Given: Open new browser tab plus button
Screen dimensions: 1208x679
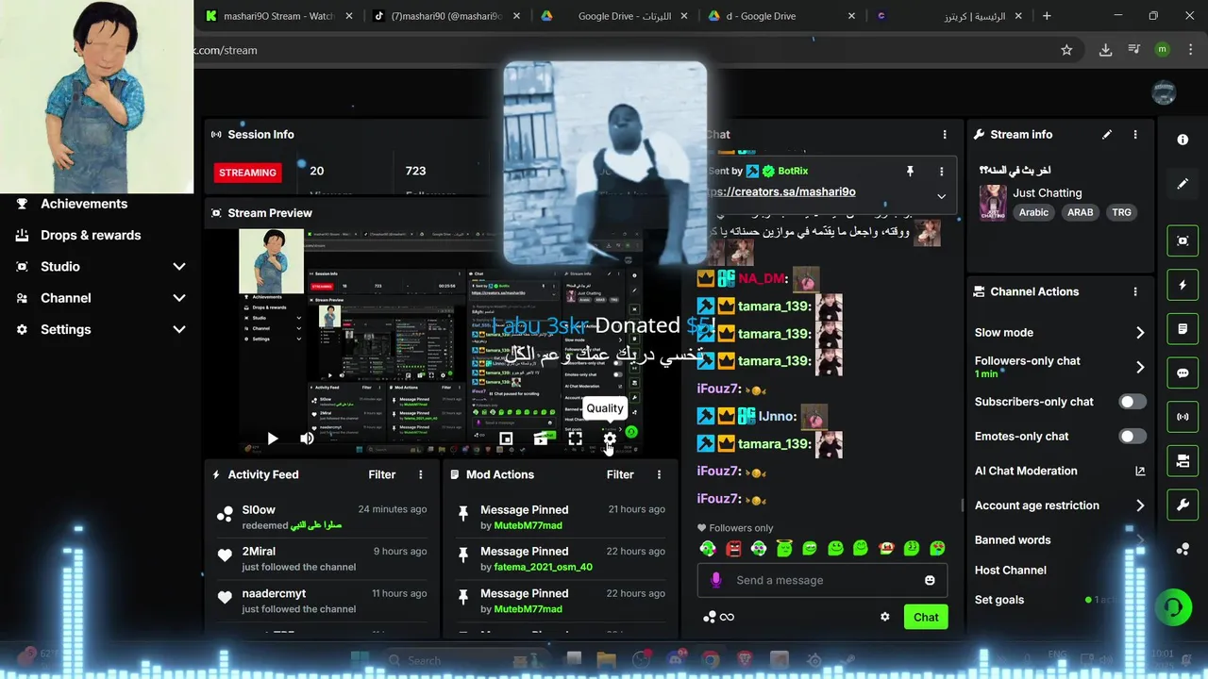Looking at the screenshot, I should click(x=1047, y=16).
